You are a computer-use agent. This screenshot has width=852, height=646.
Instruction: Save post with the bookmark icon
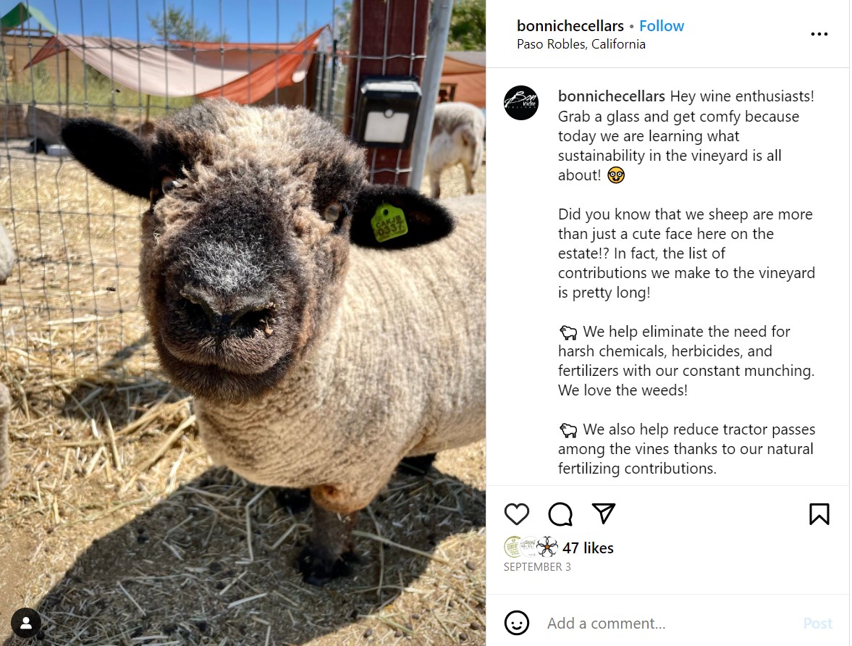(x=819, y=514)
